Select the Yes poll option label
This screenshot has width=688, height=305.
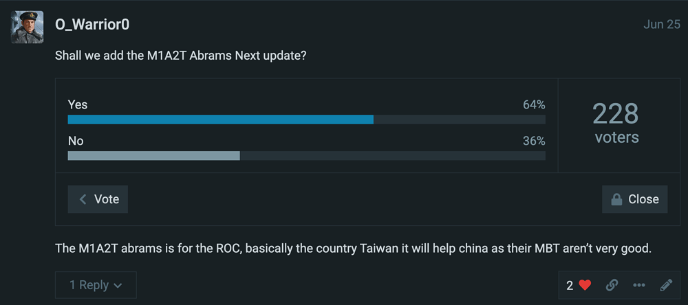click(x=78, y=104)
